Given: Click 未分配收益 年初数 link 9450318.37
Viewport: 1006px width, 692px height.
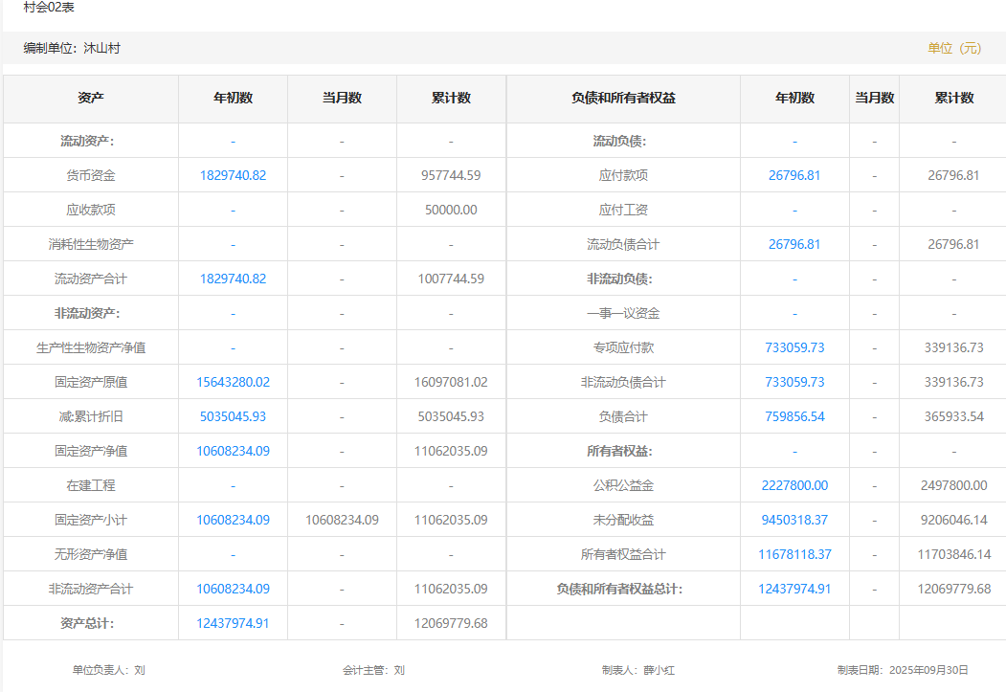Looking at the screenshot, I should point(794,520).
